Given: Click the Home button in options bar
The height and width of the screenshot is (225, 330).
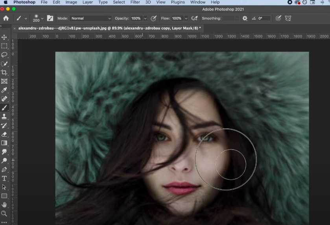Looking at the screenshot, I should 6,18.
